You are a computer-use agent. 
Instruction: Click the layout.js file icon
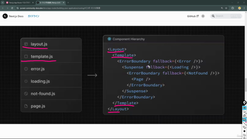(26, 44)
